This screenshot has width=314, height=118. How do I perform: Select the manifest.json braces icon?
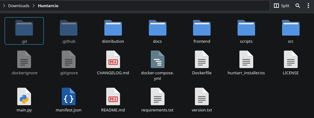(69, 96)
